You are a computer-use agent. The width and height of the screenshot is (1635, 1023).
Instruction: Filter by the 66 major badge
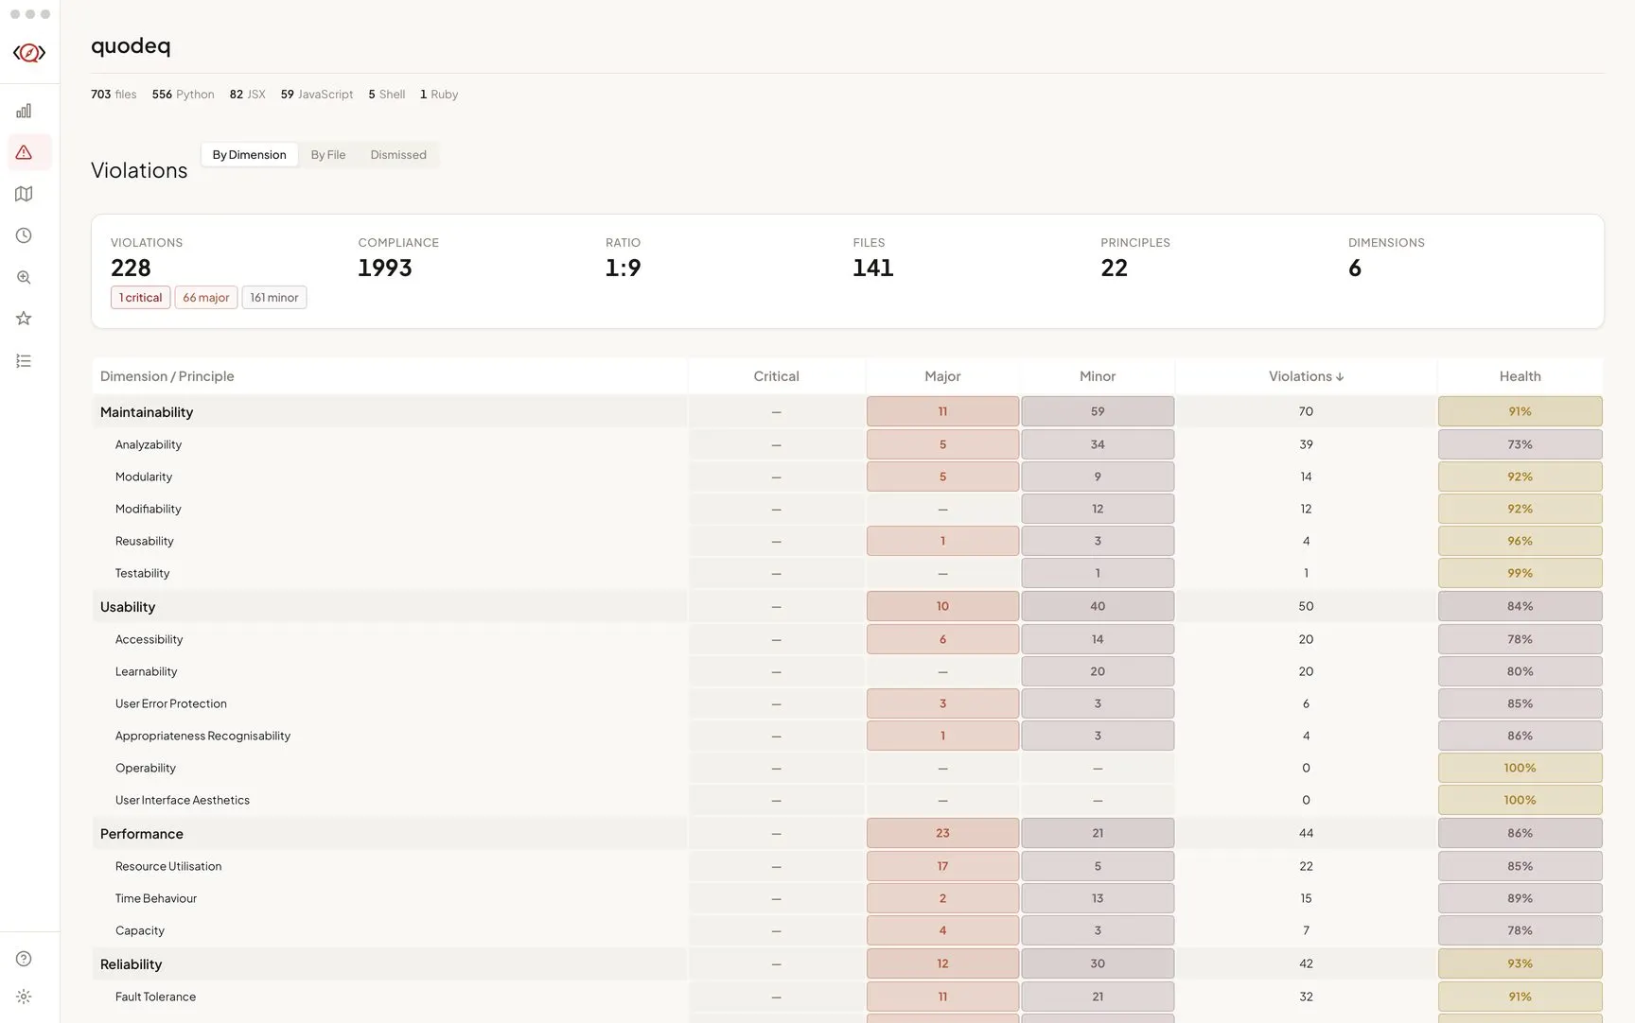coord(205,298)
